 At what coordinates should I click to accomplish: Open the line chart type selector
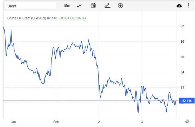pos(79,6)
